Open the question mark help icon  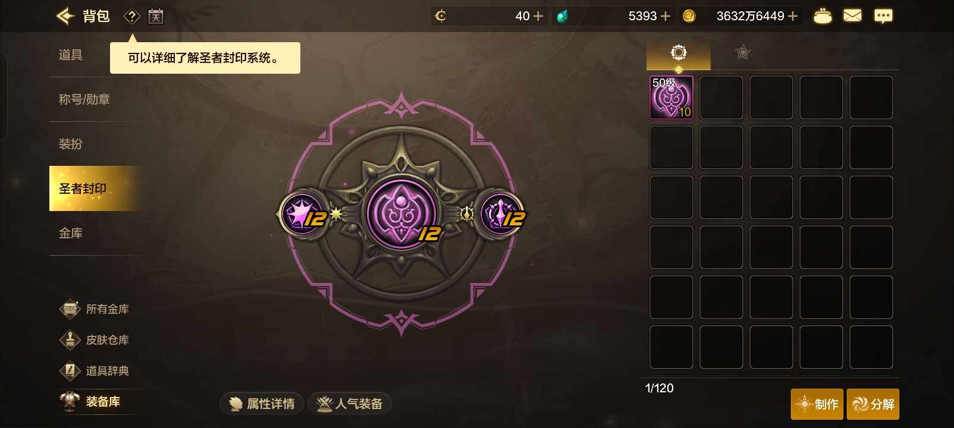[x=131, y=16]
